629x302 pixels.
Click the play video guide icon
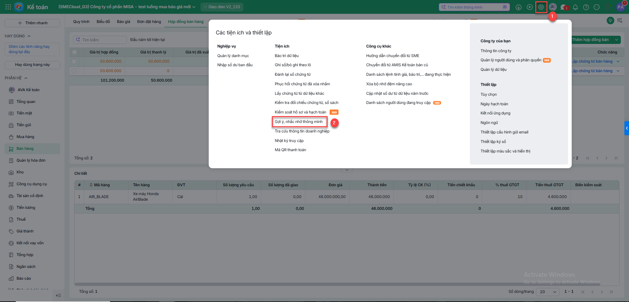click(529, 7)
